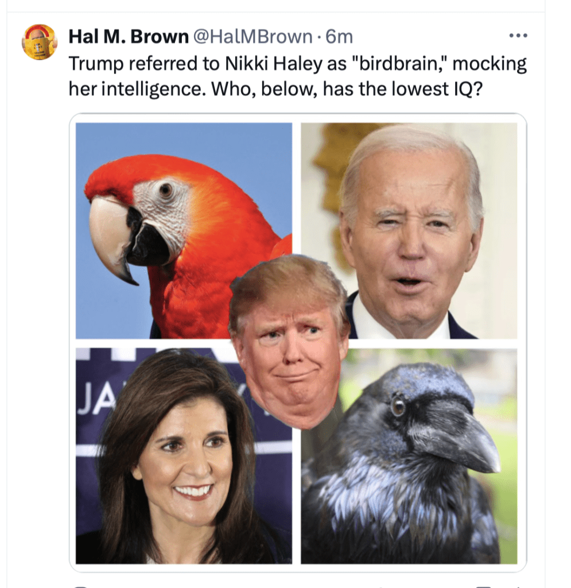This screenshot has width=571, height=588.
Task: Open the smiling dark-haired woman photo
Action: 184,455
